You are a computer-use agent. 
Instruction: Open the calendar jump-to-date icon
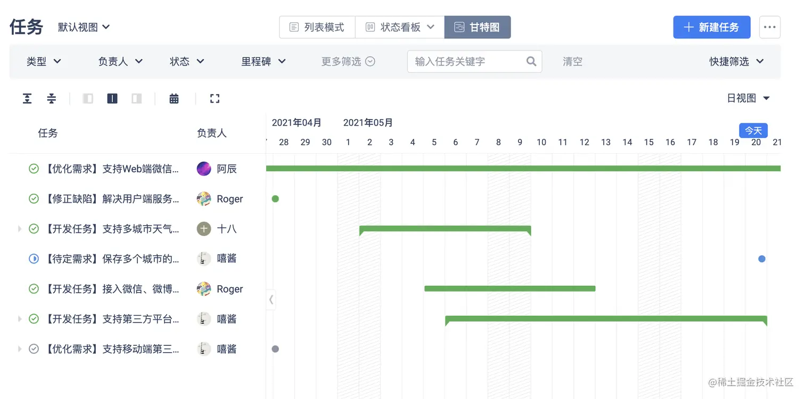[x=174, y=98]
